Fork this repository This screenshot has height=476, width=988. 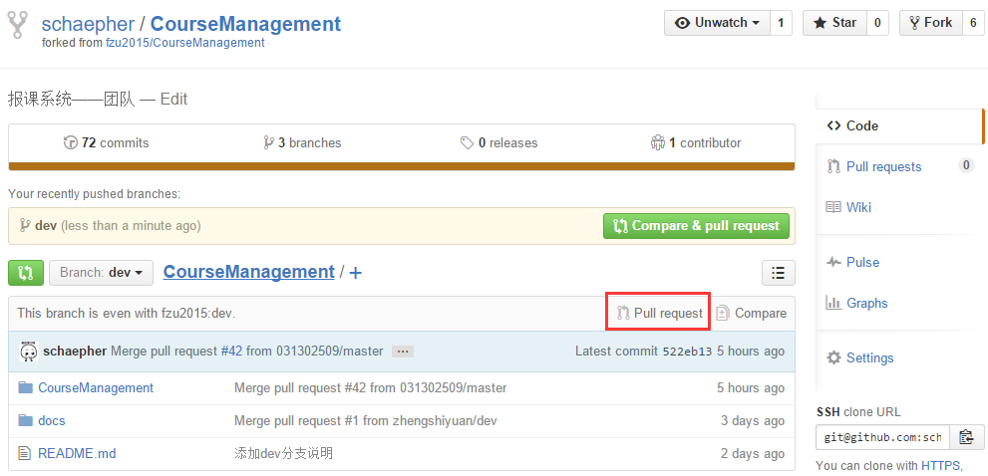[x=930, y=23]
